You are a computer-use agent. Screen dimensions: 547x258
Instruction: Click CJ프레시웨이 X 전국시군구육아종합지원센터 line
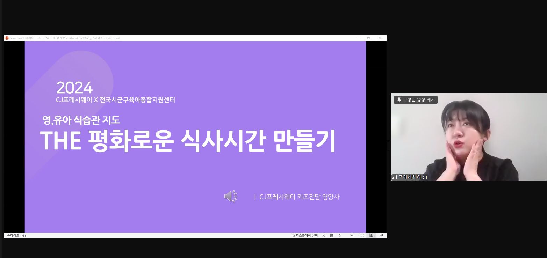pyautogui.click(x=115, y=100)
